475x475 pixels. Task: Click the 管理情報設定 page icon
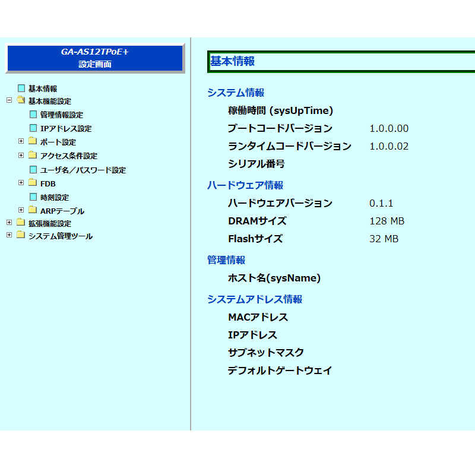click(33, 115)
